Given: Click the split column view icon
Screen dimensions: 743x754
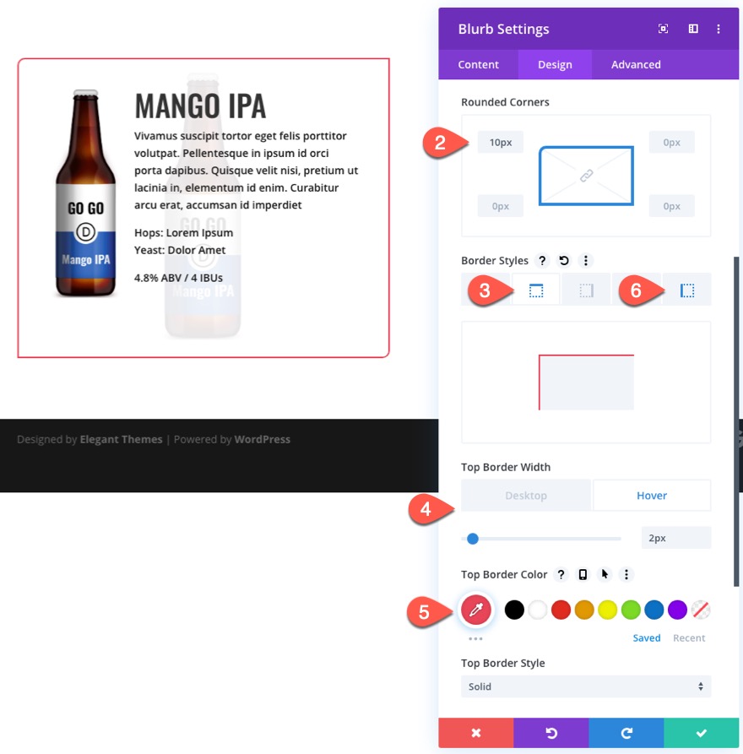Looking at the screenshot, I should 693,29.
